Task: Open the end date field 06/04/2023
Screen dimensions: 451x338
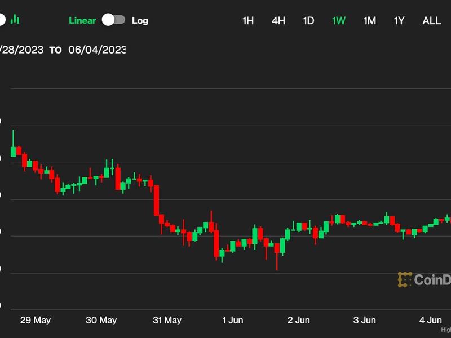Action: coord(97,50)
